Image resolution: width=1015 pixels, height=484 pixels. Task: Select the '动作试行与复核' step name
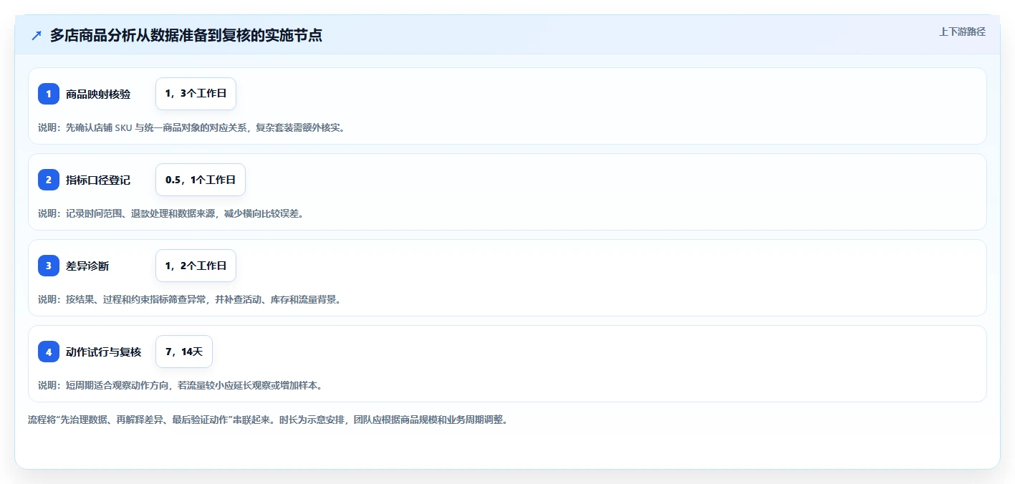104,352
